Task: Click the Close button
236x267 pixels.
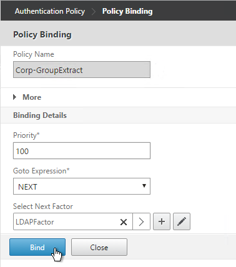Action: pyautogui.click(x=99, y=247)
